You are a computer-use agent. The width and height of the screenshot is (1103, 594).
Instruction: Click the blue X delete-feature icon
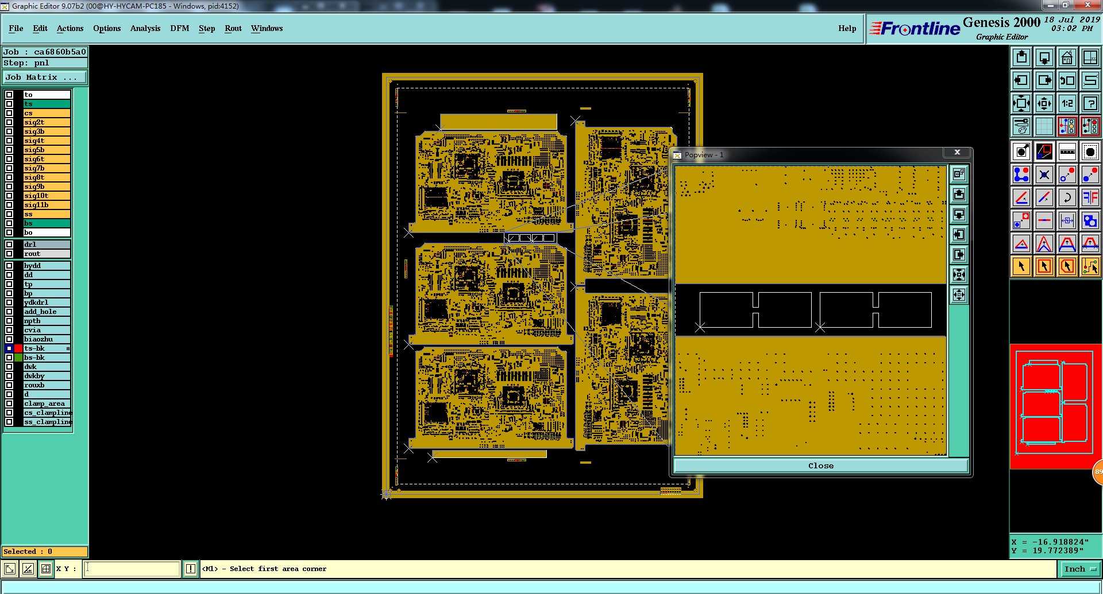[x=1044, y=174]
